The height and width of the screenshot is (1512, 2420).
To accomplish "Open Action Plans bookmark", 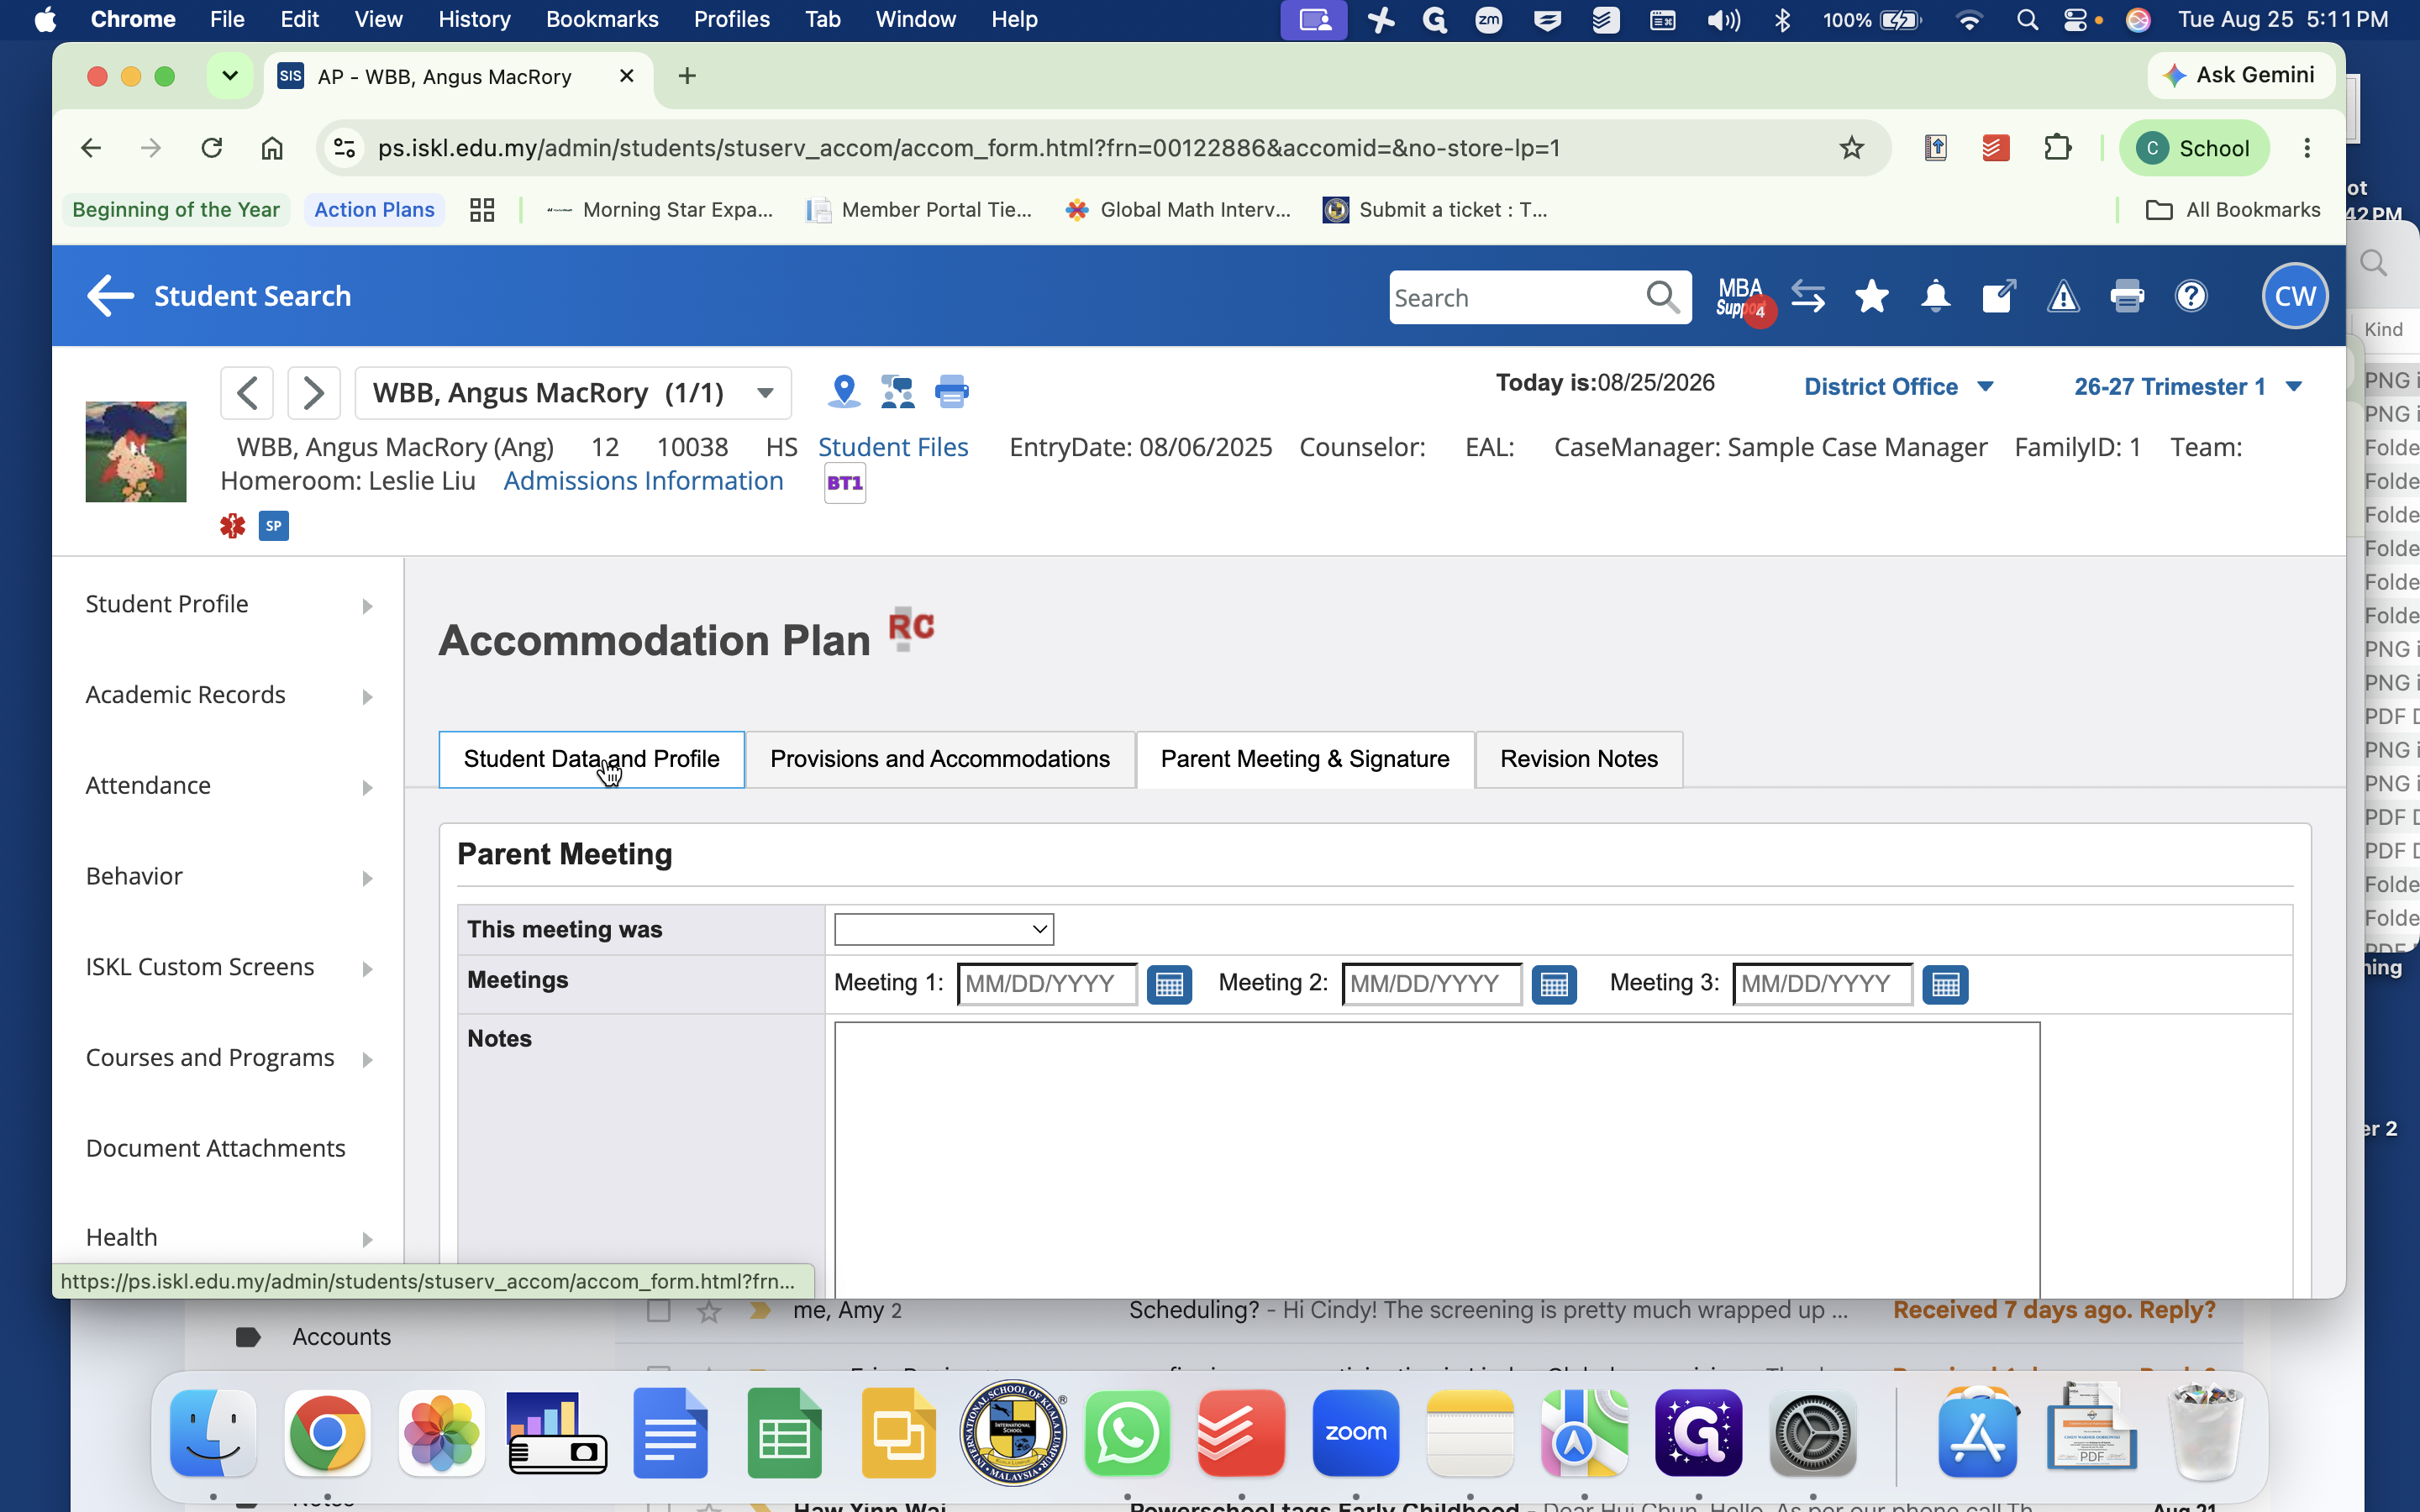I will (x=374, y=210).
